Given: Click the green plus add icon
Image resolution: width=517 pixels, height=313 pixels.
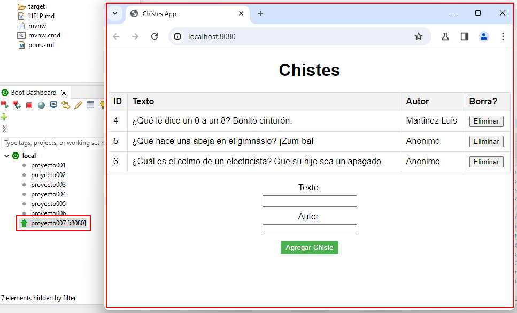Looking at the screenshot, I should coord(4,117).
